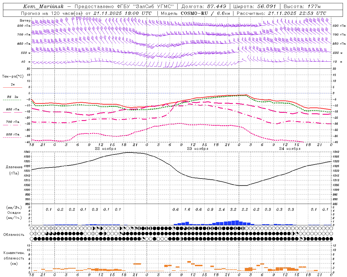Image resolution: width=347 pixels, height=277 pixels.
Task: Click the 22 ноября date label
Action: click(105, 149)
